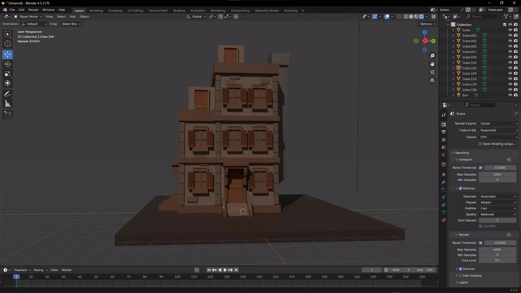Enable Path Guiding checkbox
This screenshot has width=521, height=293.
point(460,276)
